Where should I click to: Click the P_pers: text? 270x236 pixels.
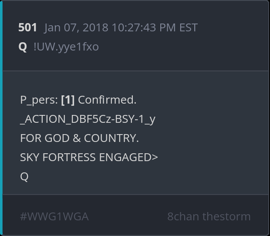[39, 100]
